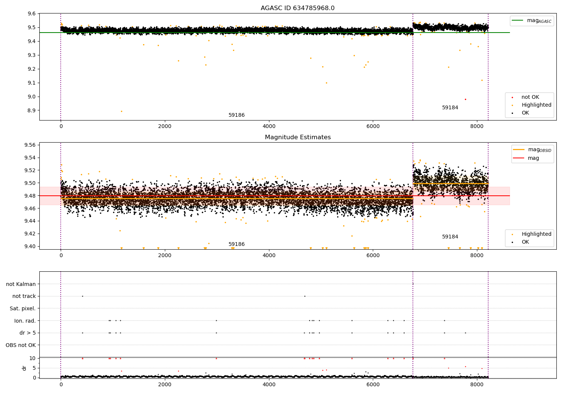Click the 9.40 y-axis tick label
This screenshot has width=562, height=393.
30,247
